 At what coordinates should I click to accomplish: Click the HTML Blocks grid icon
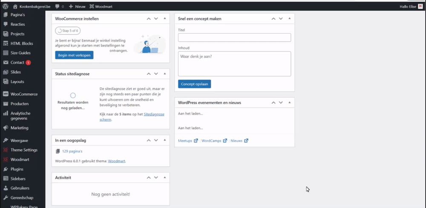coord(6,43)
